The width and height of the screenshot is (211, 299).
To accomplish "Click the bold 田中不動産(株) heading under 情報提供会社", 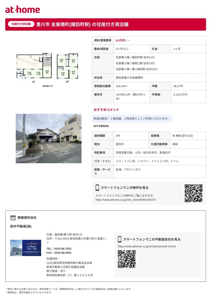I will tap(21, 227).
